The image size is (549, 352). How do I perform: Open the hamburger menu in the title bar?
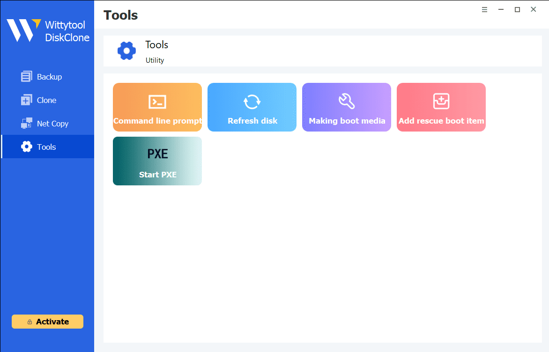coord(485,9)
